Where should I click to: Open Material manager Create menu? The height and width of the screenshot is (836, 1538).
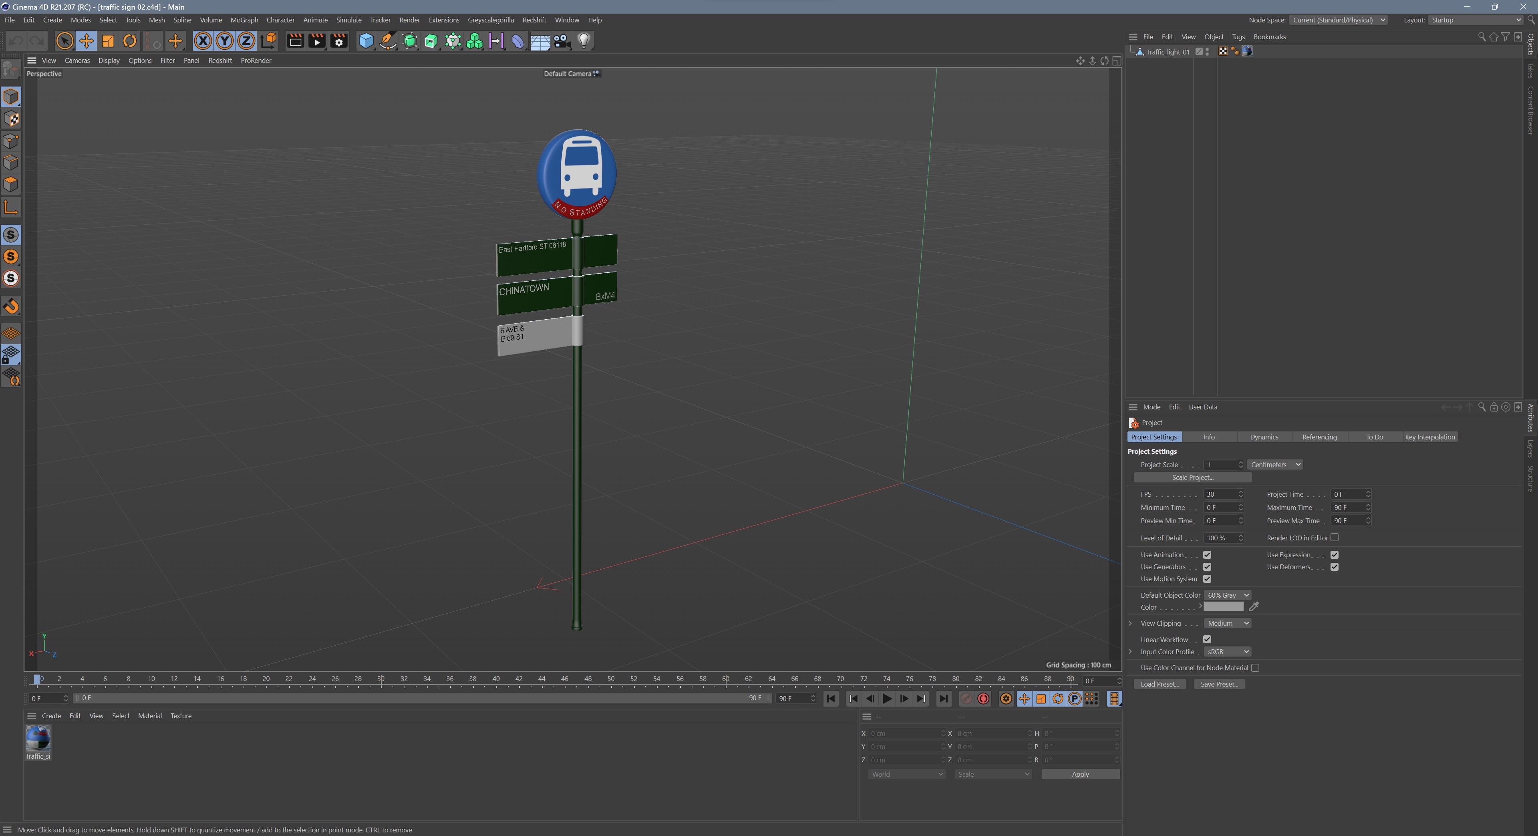[x=51, y=716]
